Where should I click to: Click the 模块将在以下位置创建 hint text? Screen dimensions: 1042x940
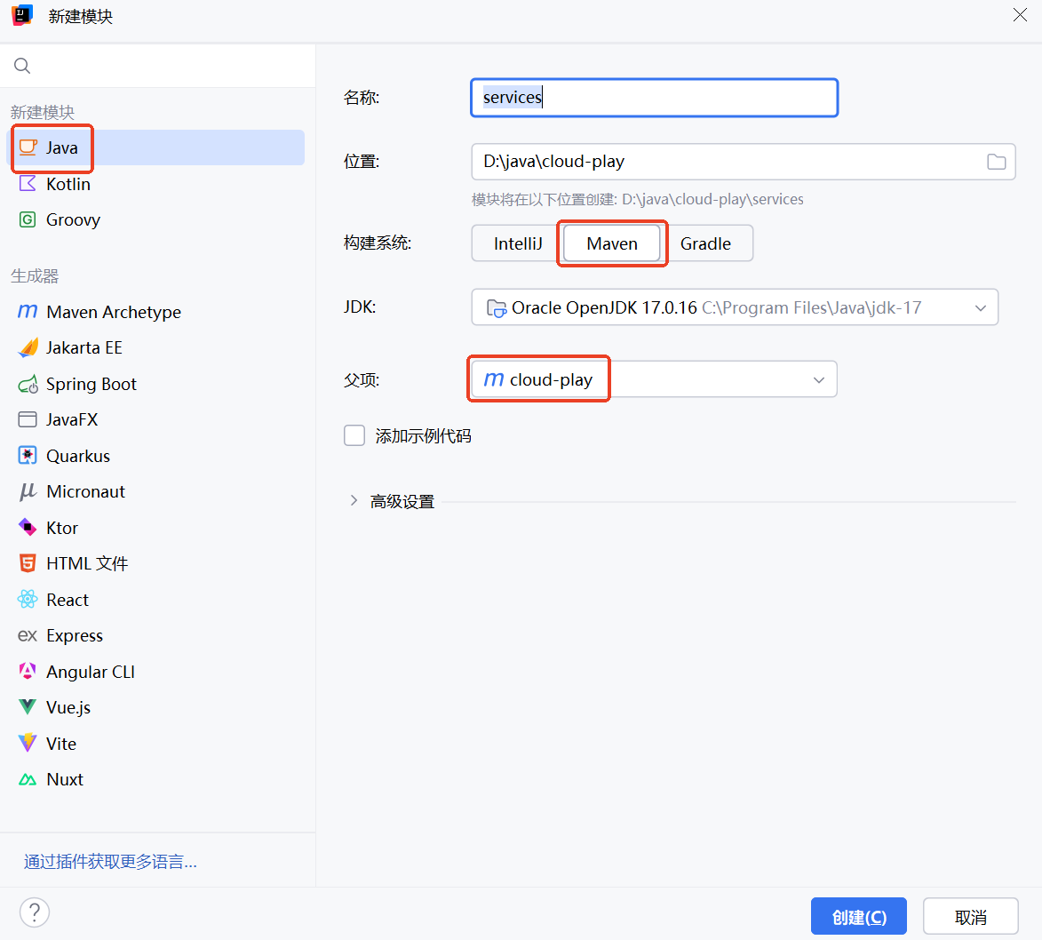pyautogui.click(x=637, y=199)
